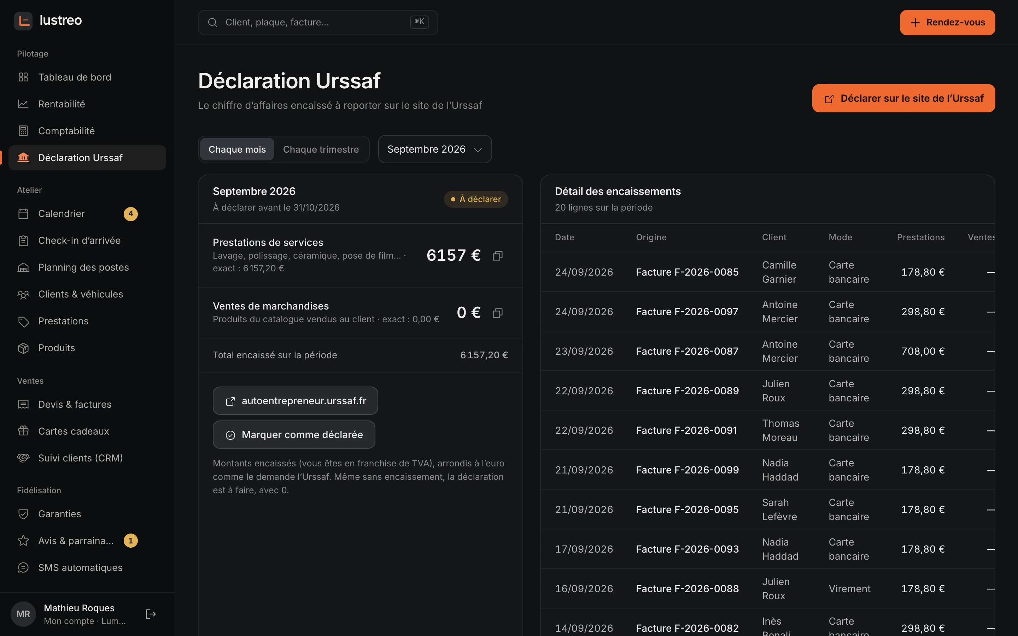
Task: Open Tableau de bord grid icon
Action: (x=23, y=77)
